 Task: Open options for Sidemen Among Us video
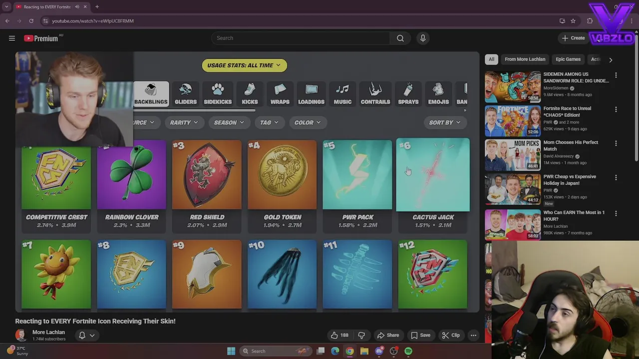pyautogui.click(x=616, y=75)
